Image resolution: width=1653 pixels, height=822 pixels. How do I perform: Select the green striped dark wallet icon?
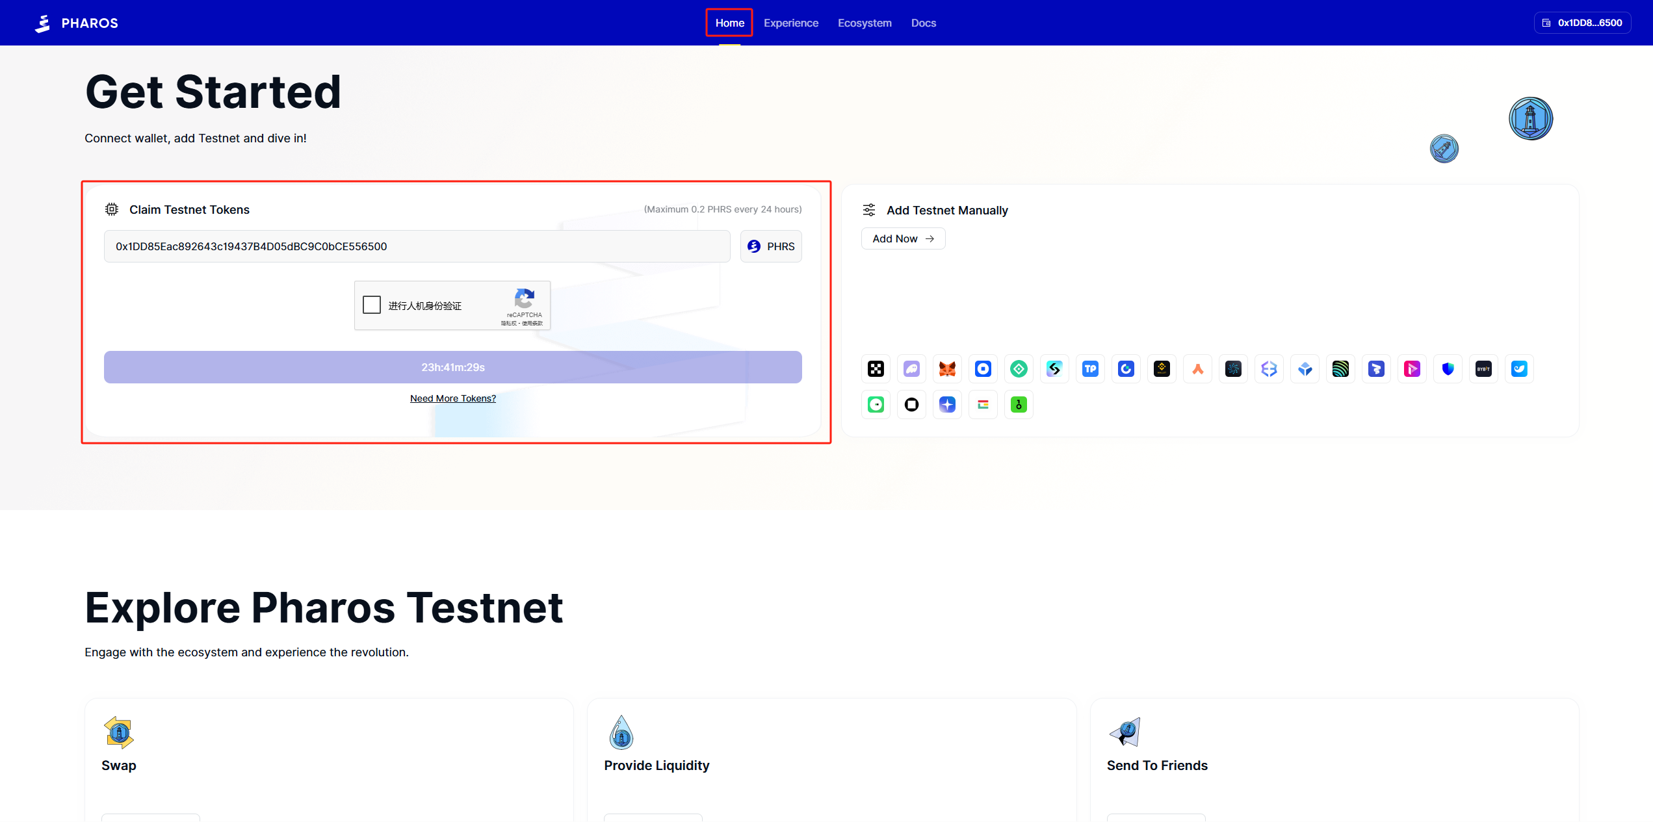pos(1340,369)
